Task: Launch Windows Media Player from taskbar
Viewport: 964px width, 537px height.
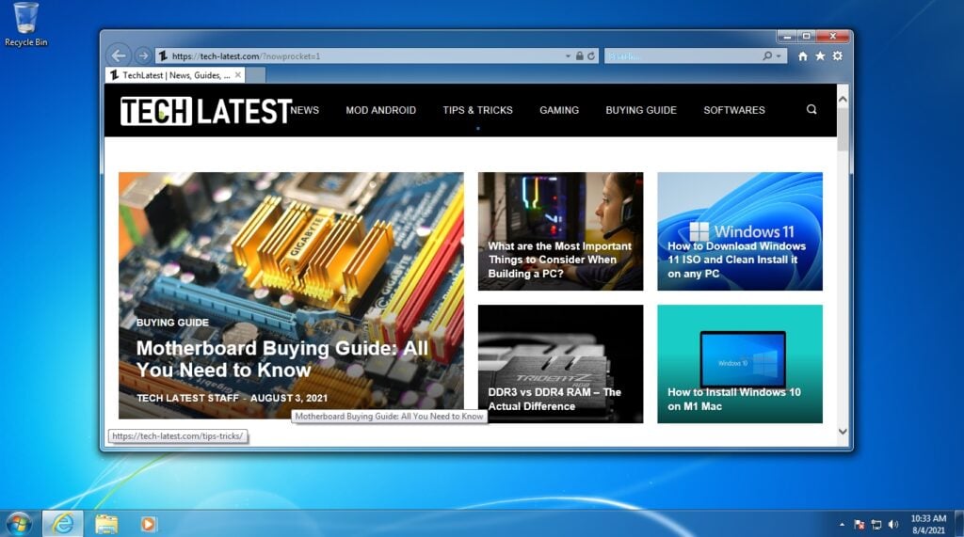Action: 148,524
